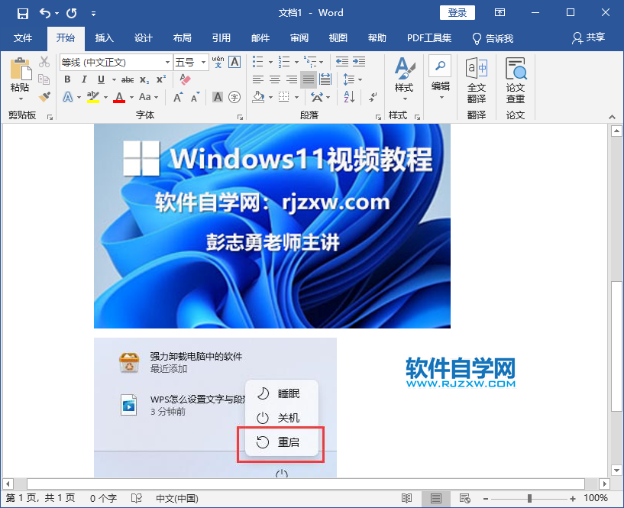Apply bold formatting with the B icon

(x=67, y=79)
